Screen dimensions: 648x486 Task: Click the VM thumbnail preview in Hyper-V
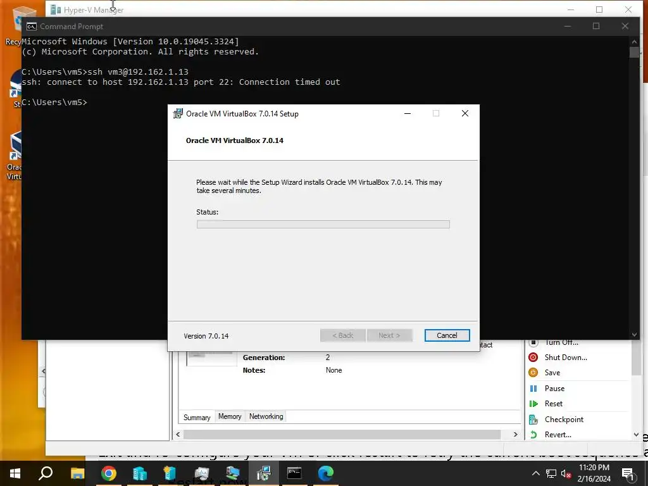tap(211, 358)
